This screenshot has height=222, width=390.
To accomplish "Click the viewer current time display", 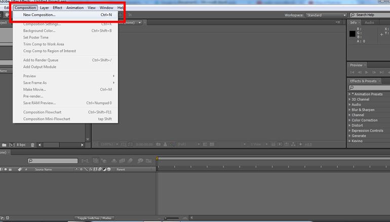I will click(x=144, y=144).
